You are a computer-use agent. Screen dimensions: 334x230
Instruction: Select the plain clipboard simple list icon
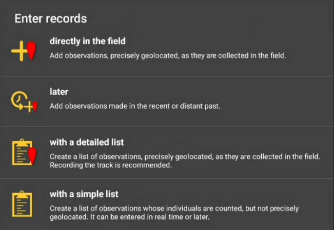pyautogui.click(x=21, y=204)
